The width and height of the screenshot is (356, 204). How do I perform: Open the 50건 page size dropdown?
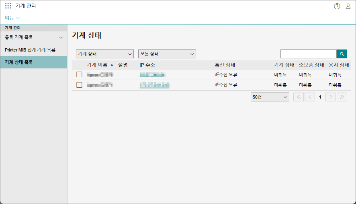tap(270, 97)
